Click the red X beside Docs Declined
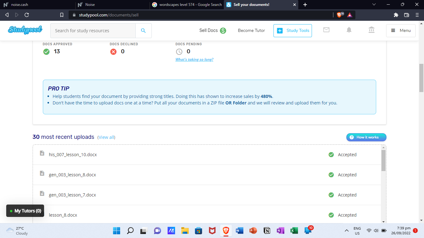Image resolution: width=424 pixels, height=238 pixels. coord(114,52)
